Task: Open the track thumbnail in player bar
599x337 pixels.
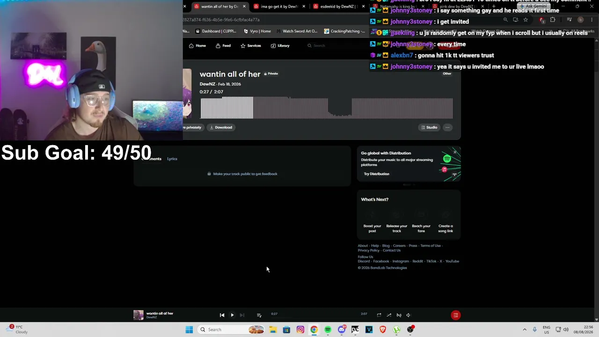Action: click(139, 315)
